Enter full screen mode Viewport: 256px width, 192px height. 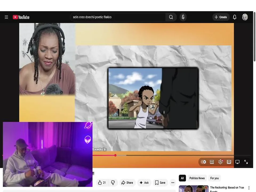click(x=246, y=162)
